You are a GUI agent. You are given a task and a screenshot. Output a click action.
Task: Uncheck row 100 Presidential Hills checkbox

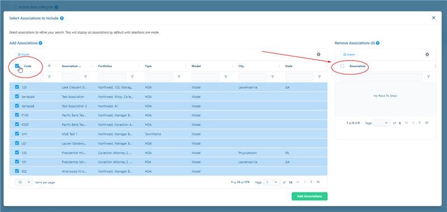tap(17, 152)
